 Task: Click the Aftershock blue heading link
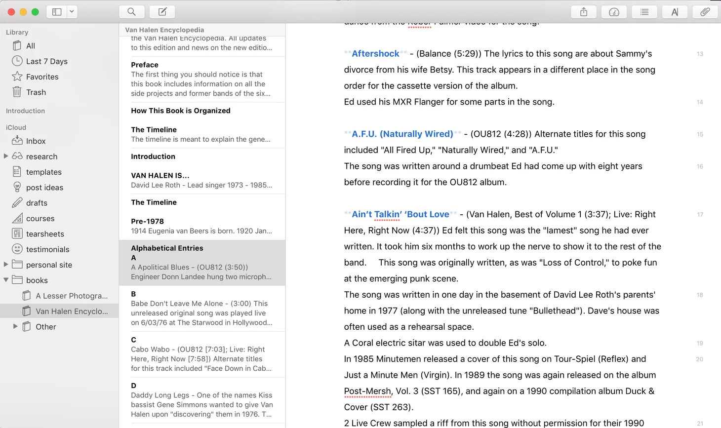click(376, 53)
